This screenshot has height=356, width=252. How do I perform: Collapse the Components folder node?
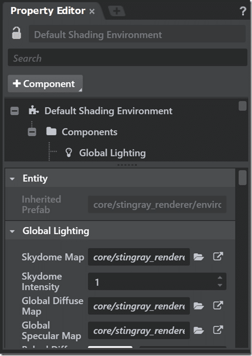[x=31, y=132]
